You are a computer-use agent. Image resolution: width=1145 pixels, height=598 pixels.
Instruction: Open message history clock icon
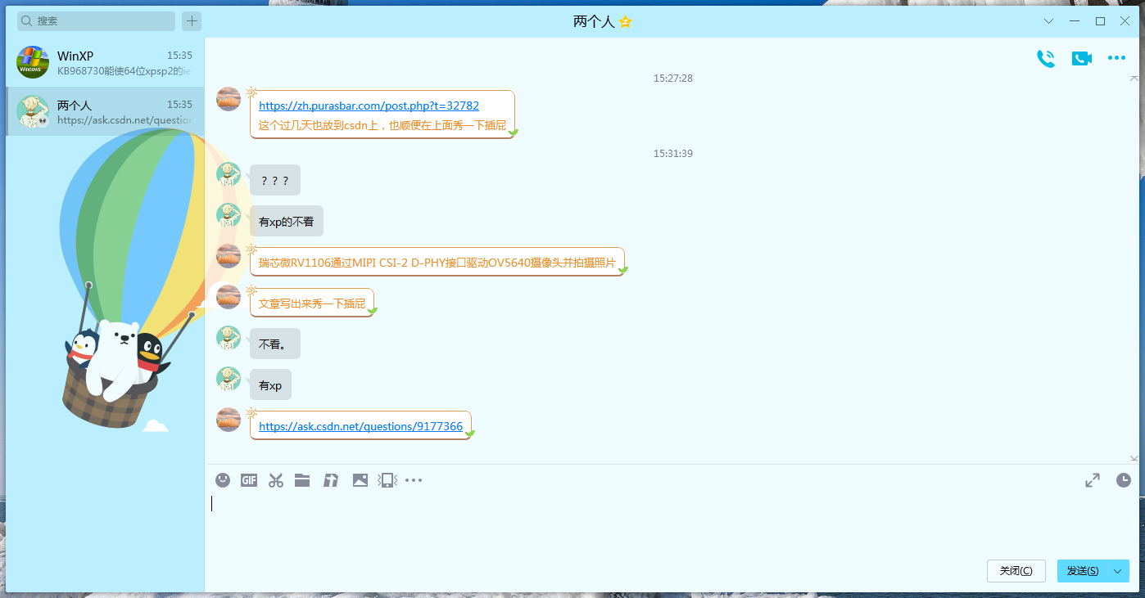pyautogui.click(x=1123, y=480)
